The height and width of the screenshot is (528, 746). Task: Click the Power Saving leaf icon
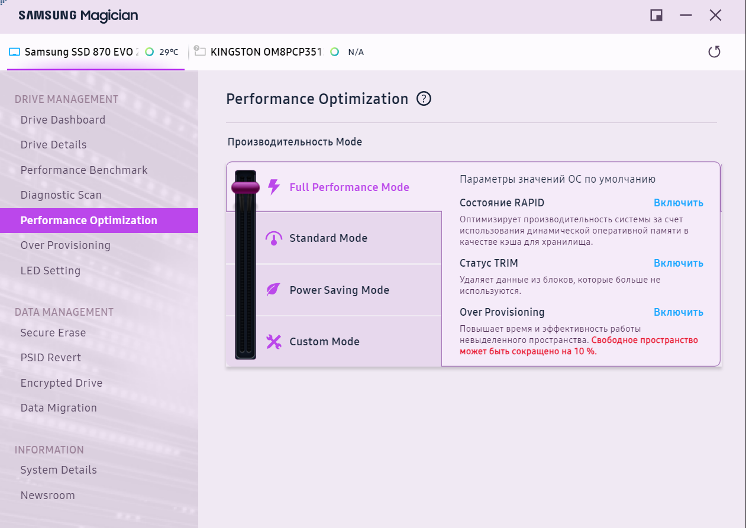[273, 290]
